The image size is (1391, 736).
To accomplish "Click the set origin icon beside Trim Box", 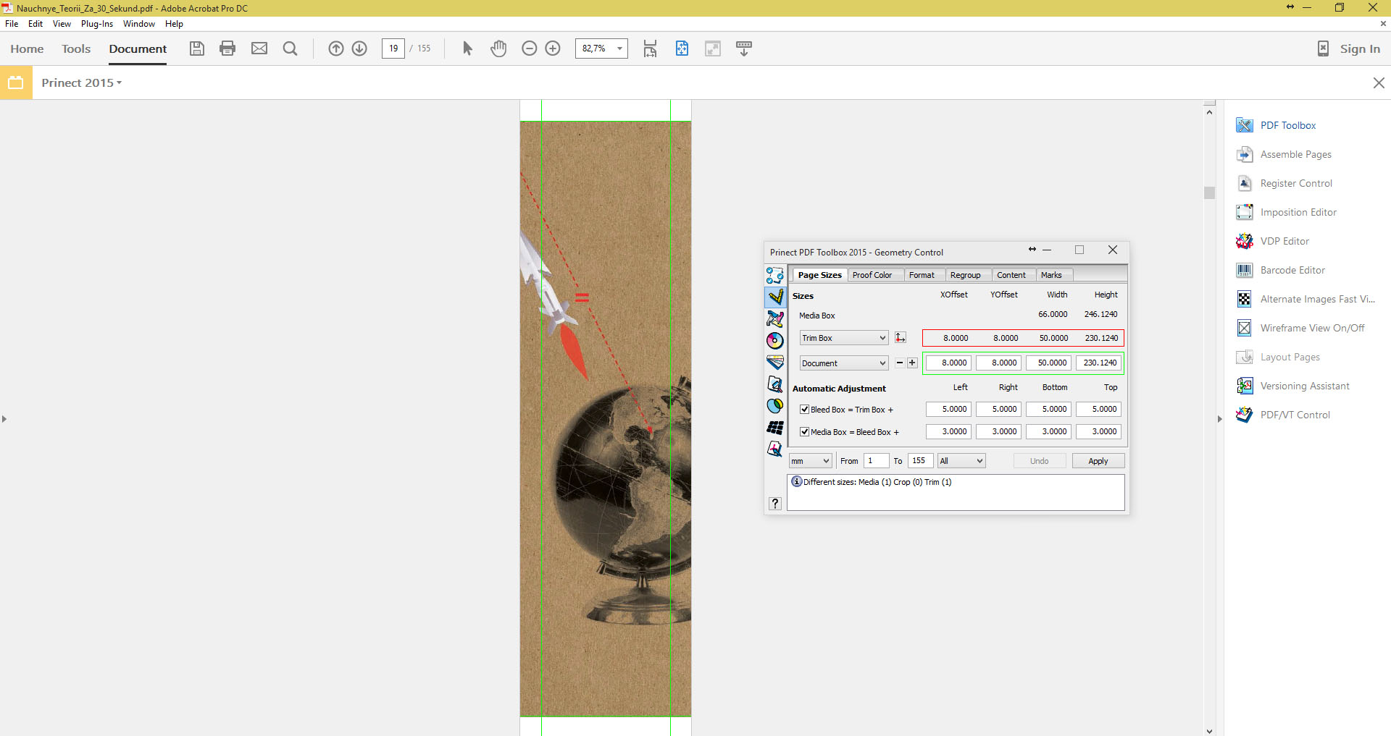I will [x=901, y=338].
